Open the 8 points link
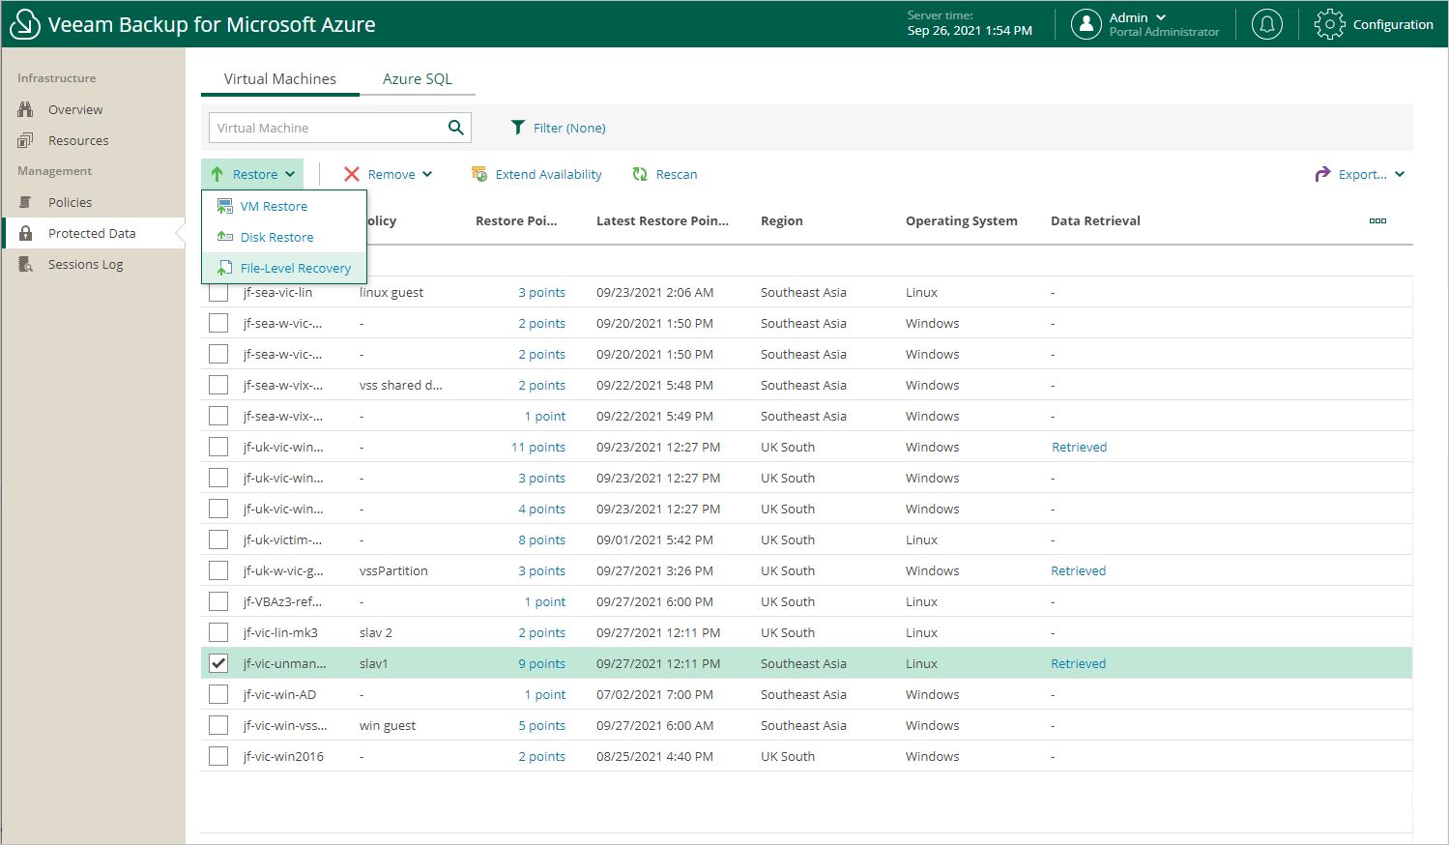 pyautogui.click(x=542, y=539)
